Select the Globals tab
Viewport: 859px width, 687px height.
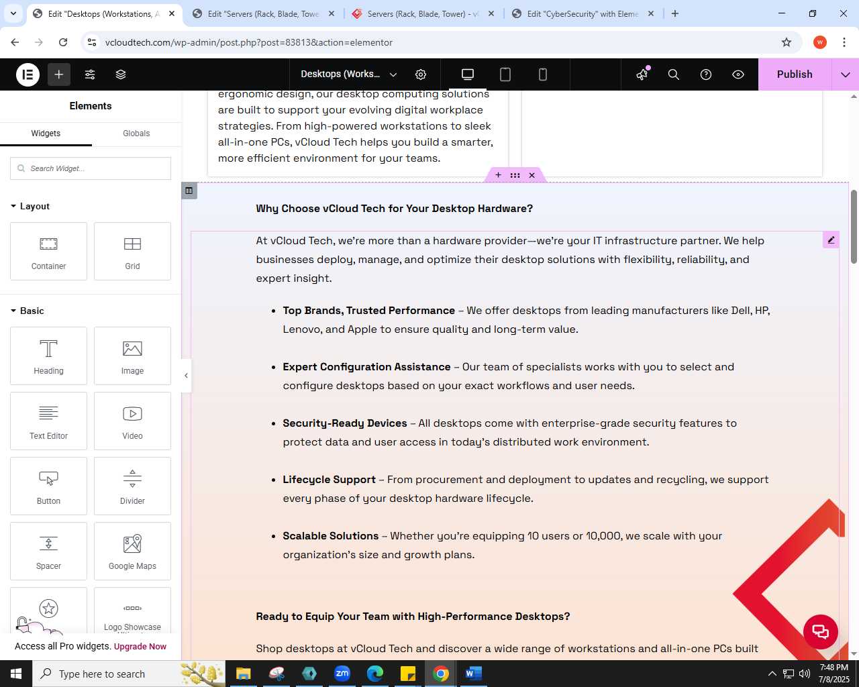tap(136, 134)
